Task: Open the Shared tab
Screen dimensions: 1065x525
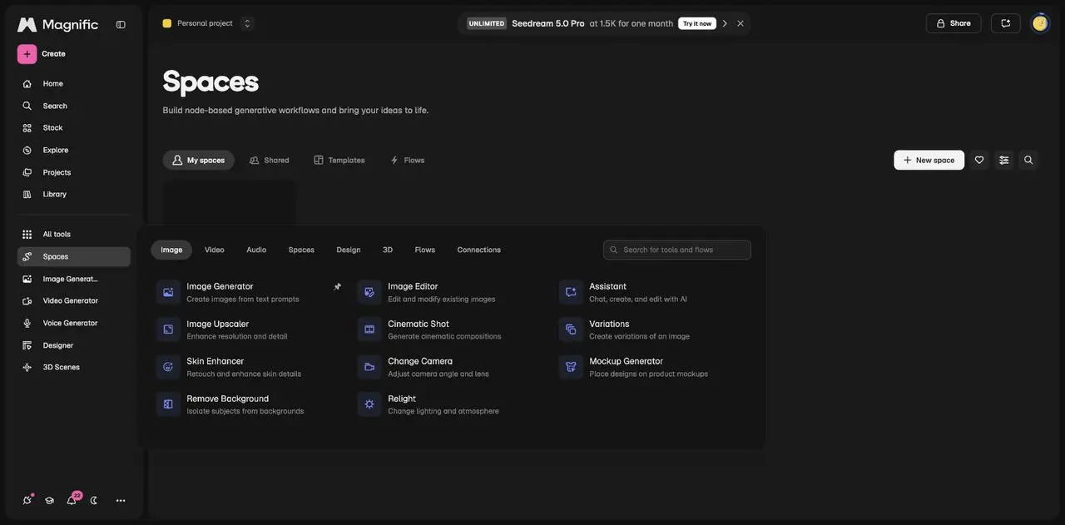Action: [x=270, y=160]
